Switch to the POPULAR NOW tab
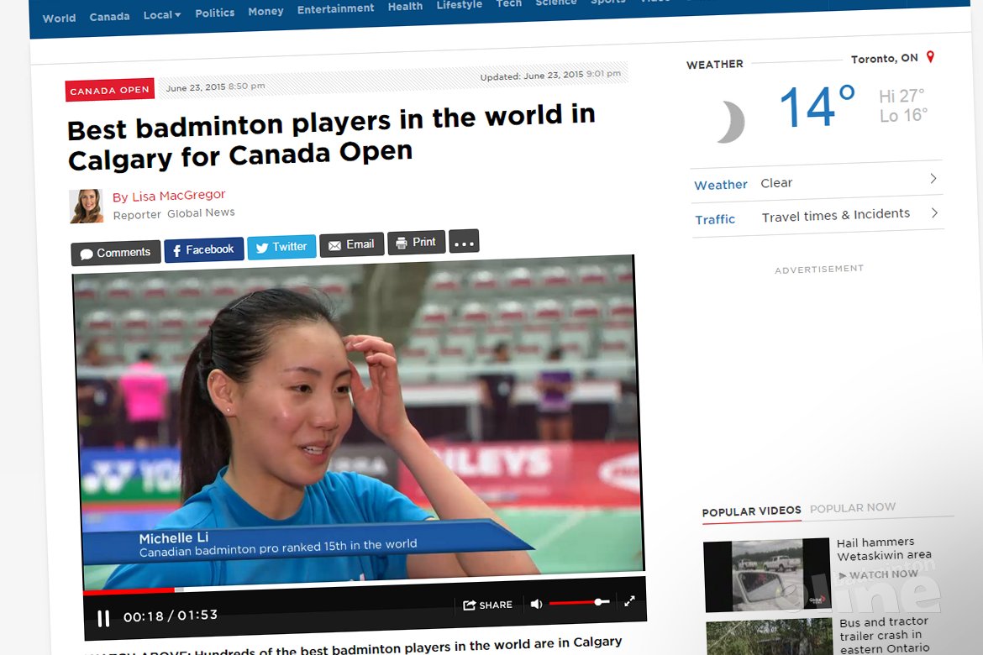Image resolution: width=983 pixels, height=655 pixels. 853,508
